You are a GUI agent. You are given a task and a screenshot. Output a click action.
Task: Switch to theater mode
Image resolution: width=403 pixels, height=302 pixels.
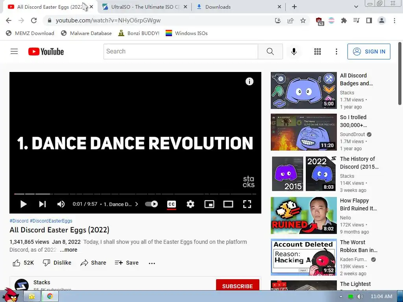tap(228, 204)
